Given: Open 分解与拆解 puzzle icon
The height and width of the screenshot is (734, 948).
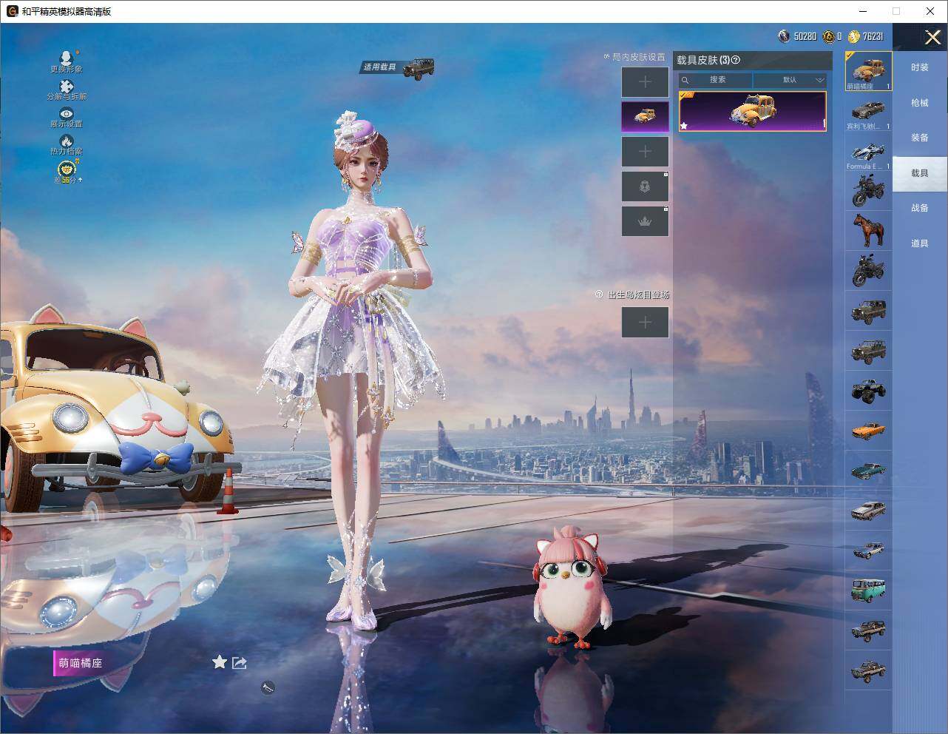Looking at the screenshot, I should [67, 87].
